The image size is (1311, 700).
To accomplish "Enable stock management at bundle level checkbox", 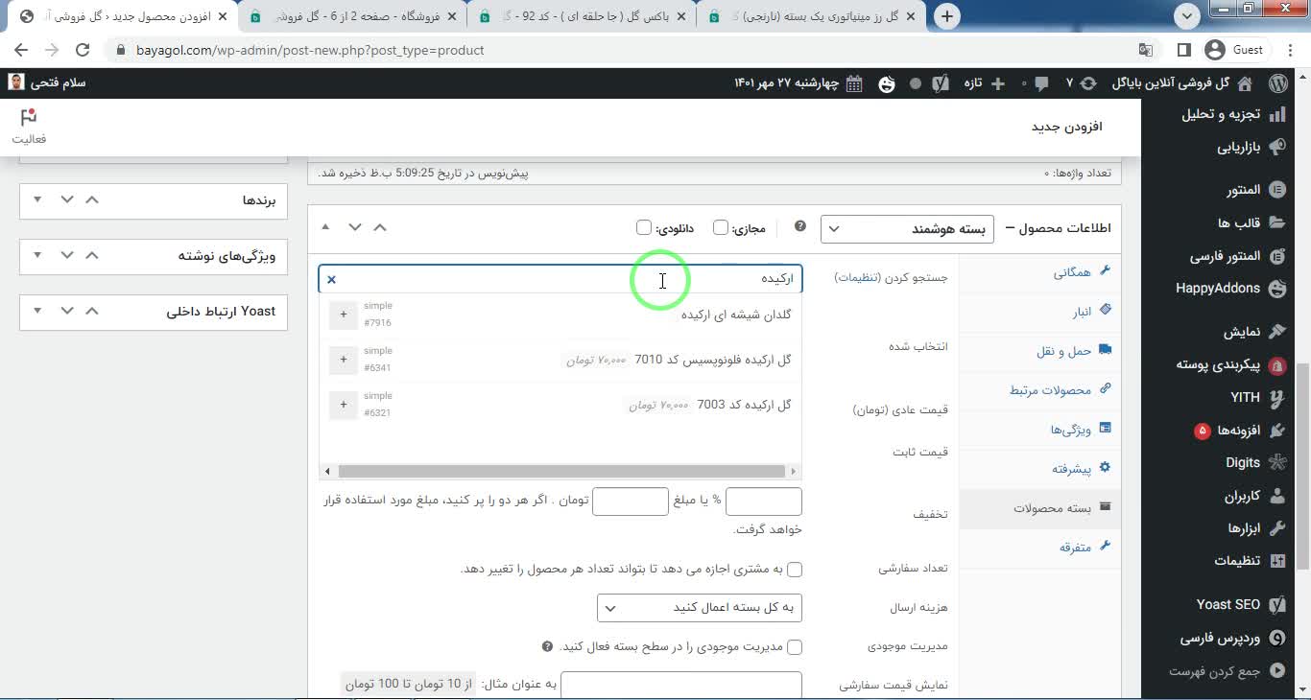I will 795,647.
